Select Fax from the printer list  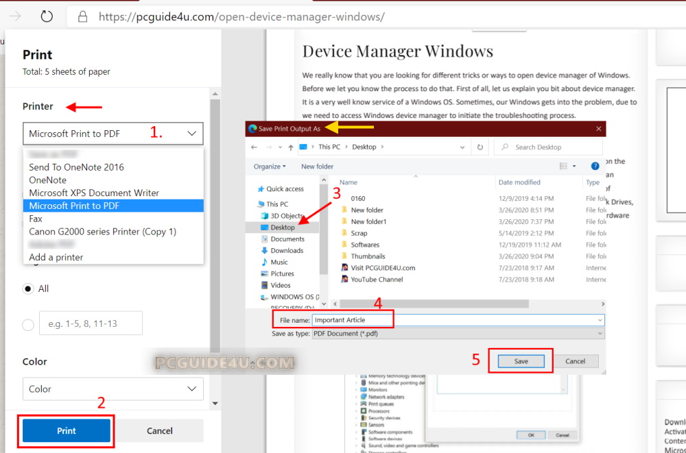coord(36,219)
